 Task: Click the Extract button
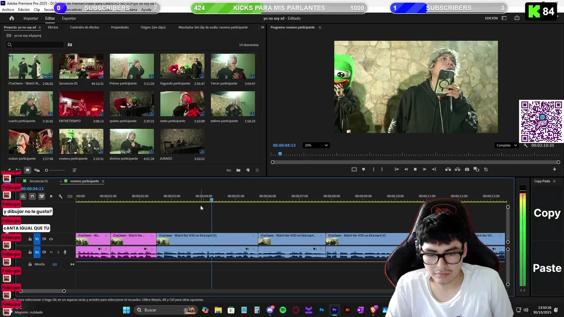click(457, 170)
